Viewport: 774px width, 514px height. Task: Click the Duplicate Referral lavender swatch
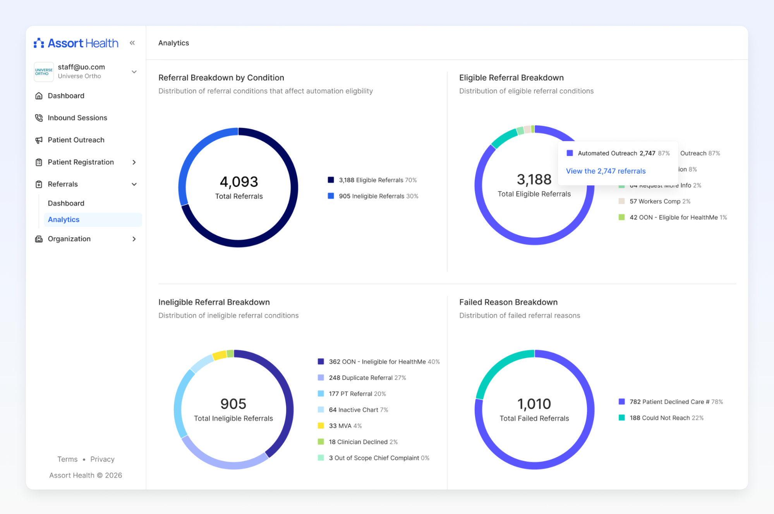pyautogui.click(x=321, y=377)
